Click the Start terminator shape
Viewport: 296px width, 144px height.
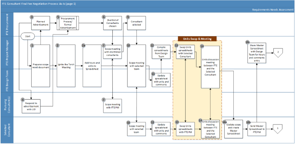pyautogui.click(x=28, y=36)
